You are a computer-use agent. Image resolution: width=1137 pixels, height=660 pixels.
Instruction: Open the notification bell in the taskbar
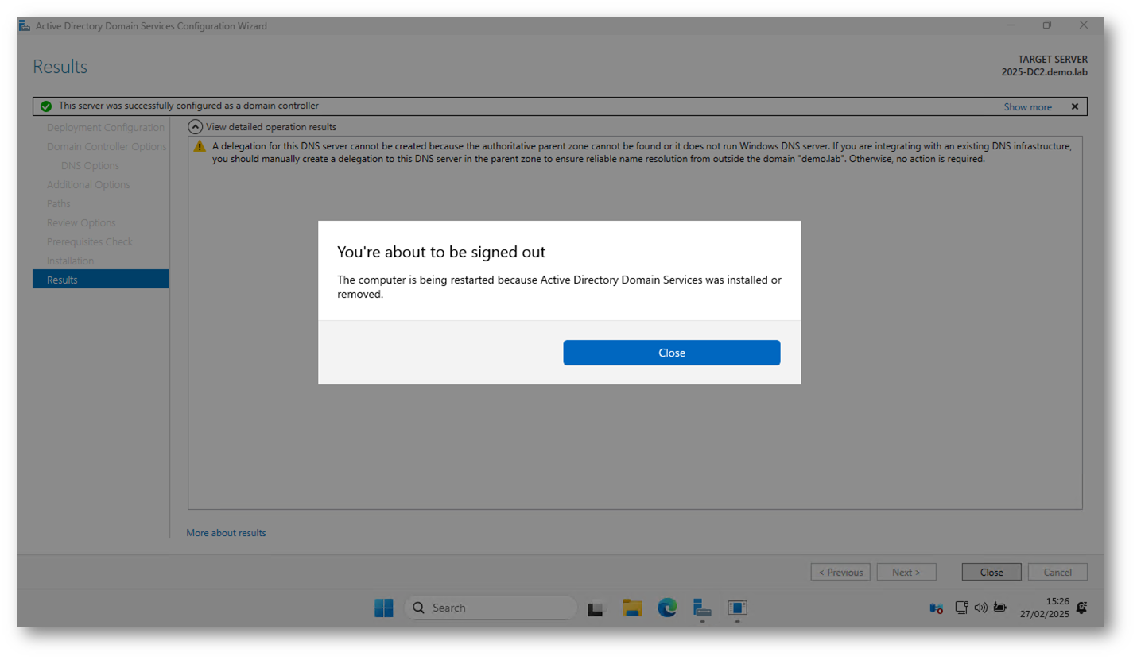(1081, 608)
